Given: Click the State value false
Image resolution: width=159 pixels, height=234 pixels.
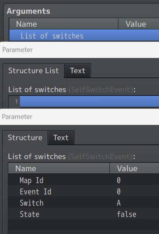Looking at the screenshot, I should click(126, 214).
